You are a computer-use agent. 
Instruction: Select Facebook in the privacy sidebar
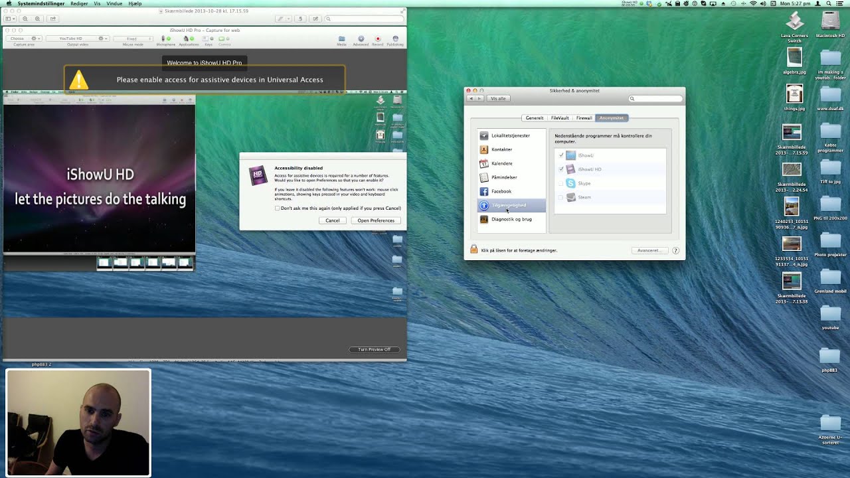[511, 191]
